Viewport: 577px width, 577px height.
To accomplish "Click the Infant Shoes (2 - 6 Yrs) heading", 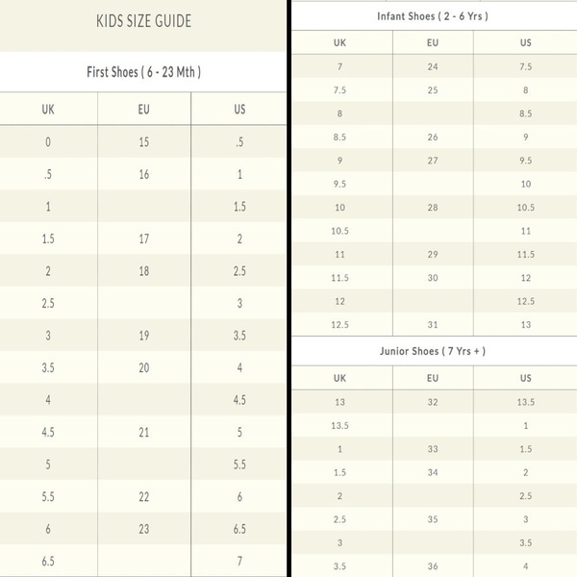I will click(x=433, y=16).
